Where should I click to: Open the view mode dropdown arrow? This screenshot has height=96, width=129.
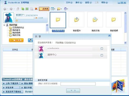[x=55, y=9]
